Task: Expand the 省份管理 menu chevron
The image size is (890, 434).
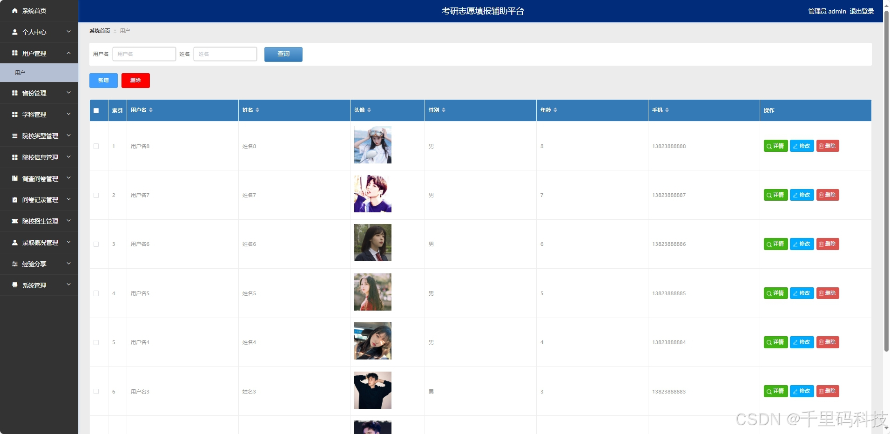Action: pyautogui.click(x=69, y=93)
